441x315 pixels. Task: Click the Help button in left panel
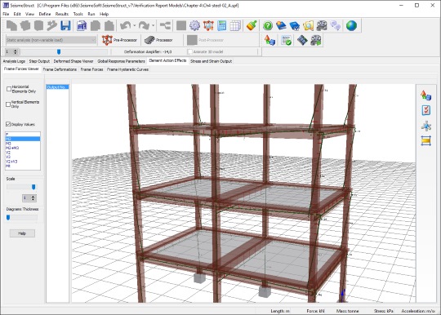pos(22,233)
